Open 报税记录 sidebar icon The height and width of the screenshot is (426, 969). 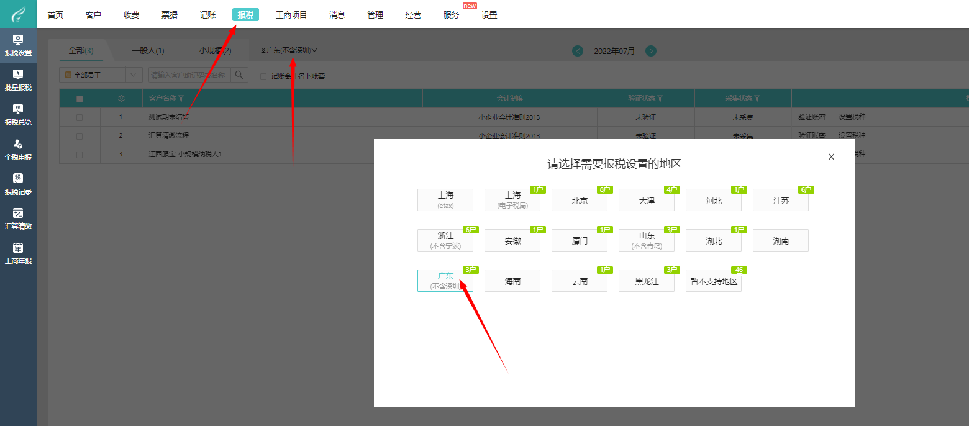tap(18, 184)
